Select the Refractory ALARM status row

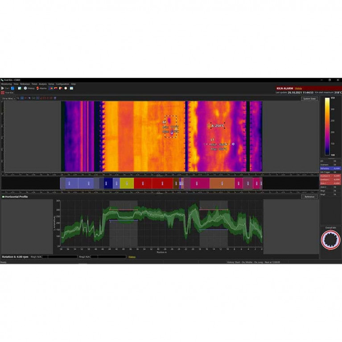tap(330, 169)
